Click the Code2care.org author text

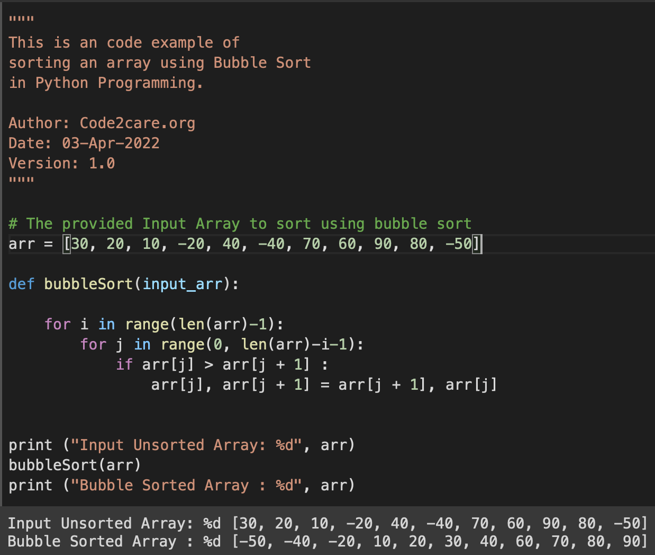point(137,123)
